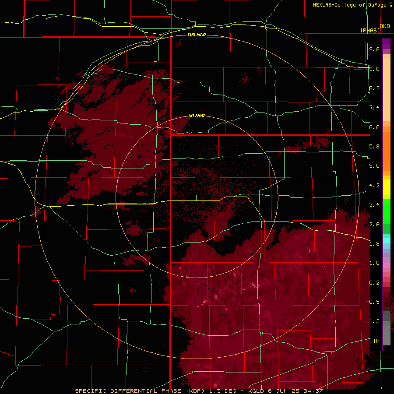Click the 6.6 scale value
The width and height of the screenshot is (394, 394).
pyautogui.click(x=374, y=127)
